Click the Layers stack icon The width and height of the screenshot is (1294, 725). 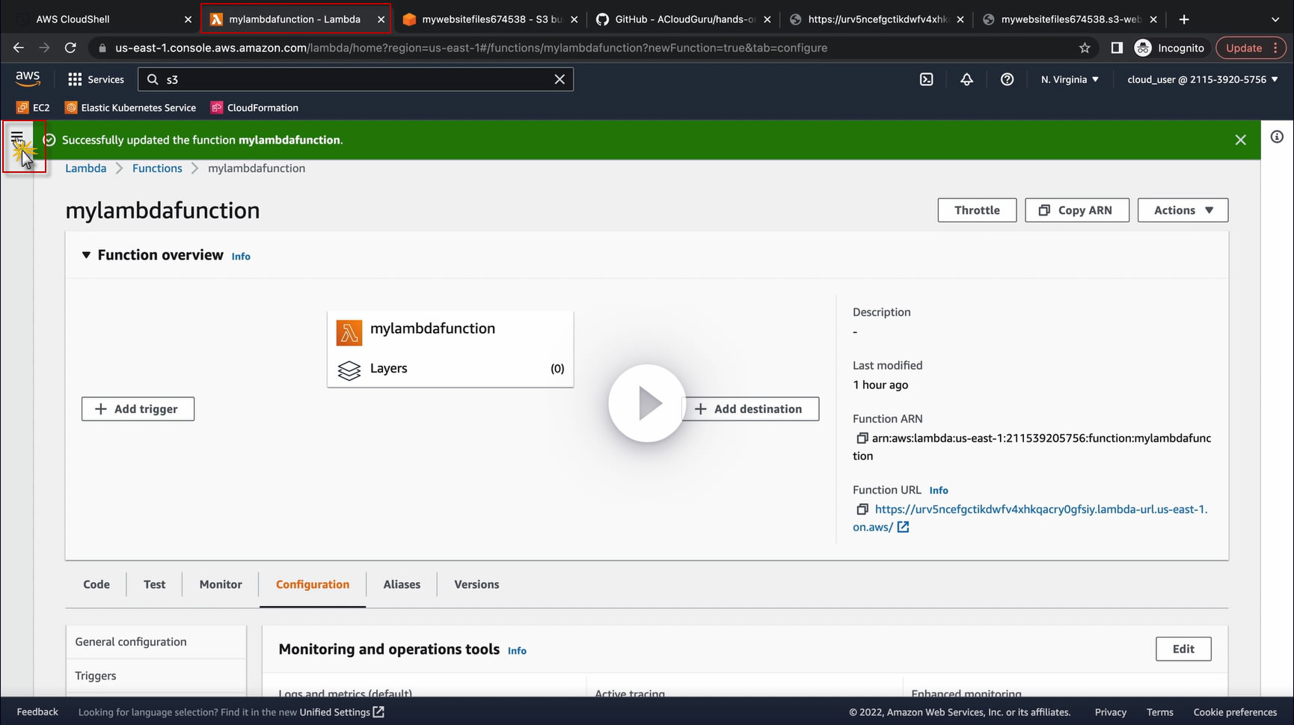pos(349,370)
